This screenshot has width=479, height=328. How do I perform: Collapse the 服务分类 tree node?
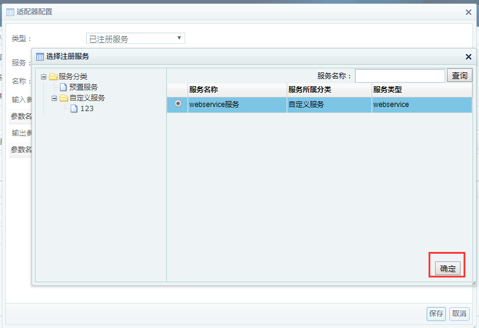pos(44,77)
